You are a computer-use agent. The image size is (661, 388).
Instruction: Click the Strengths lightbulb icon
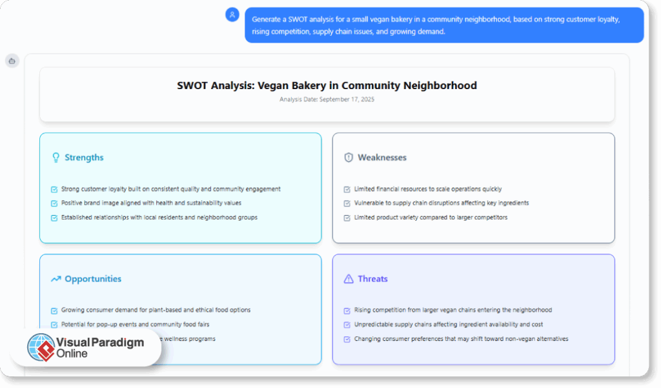(x=56, y=158)
